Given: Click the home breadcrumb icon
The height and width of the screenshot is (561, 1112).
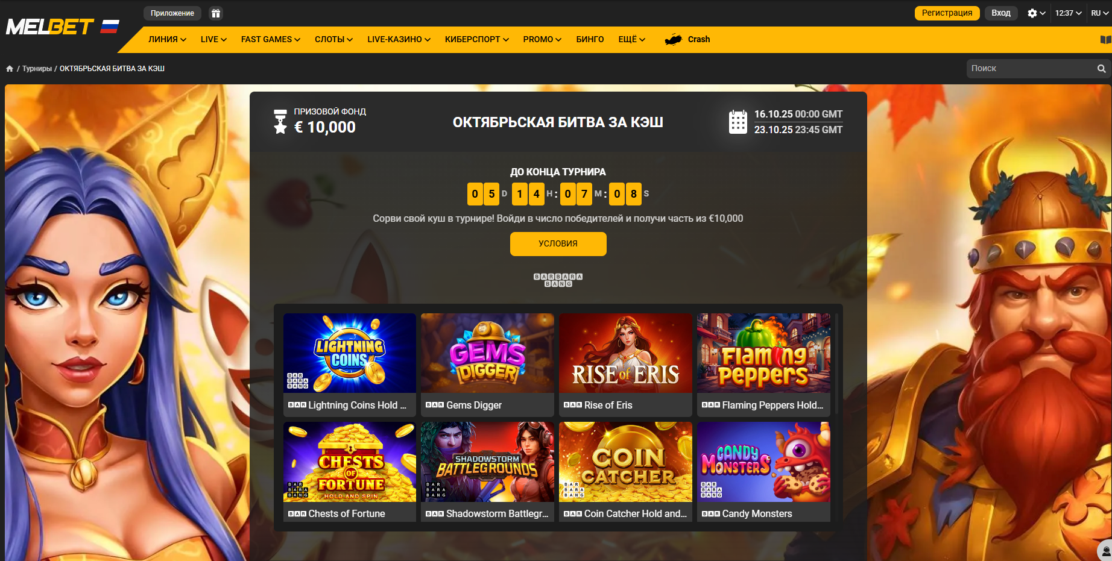Looking at the screenshot, I should (10, 69).
